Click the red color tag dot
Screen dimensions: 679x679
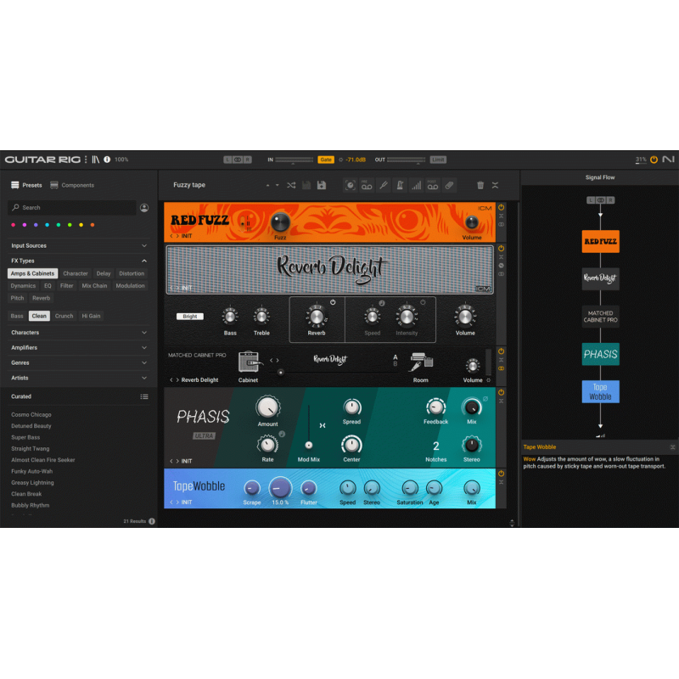tap(13, 225)
